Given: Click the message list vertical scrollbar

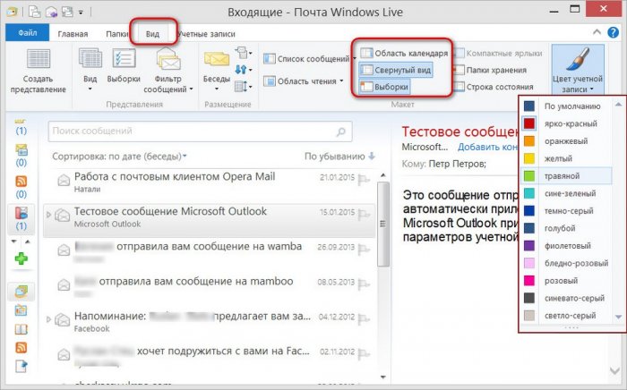Looking at the screenshot, I should 382,224.
